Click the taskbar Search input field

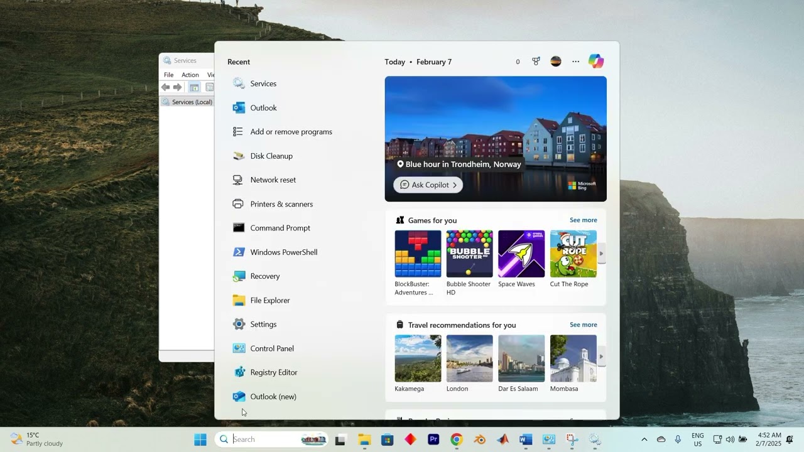click(x=271, y=439)
